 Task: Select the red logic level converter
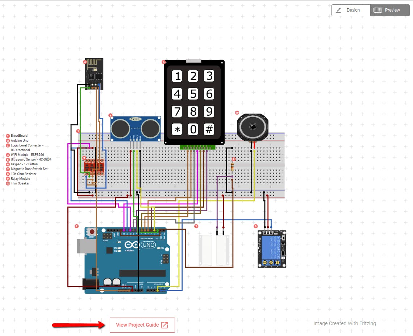pyautogui.click(x=94, y=166)
